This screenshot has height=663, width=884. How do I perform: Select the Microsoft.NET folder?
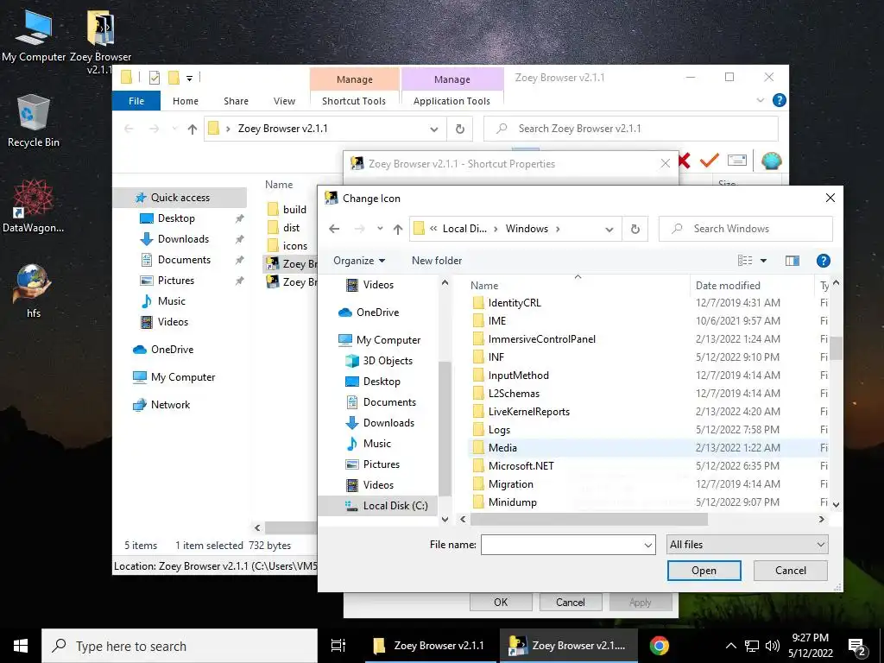pos(648,465)
